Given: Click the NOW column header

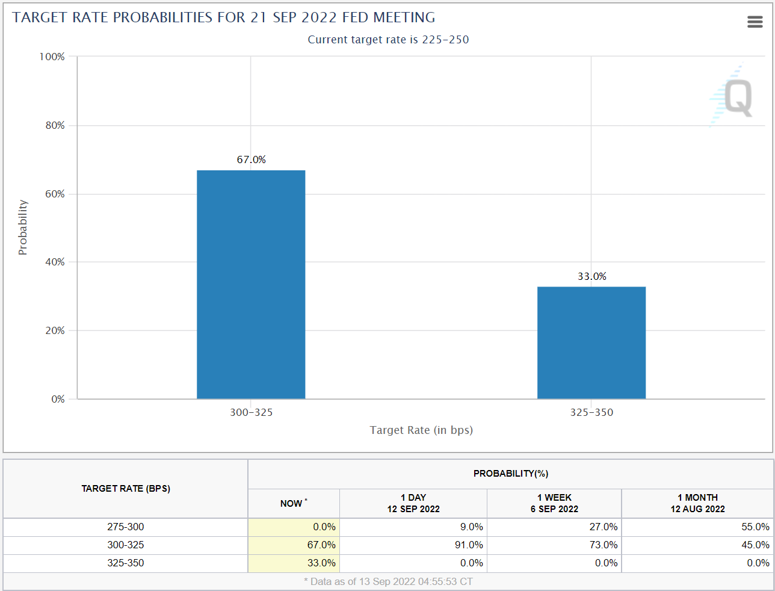Looking at the screenshot, I should tap(294, 503).
